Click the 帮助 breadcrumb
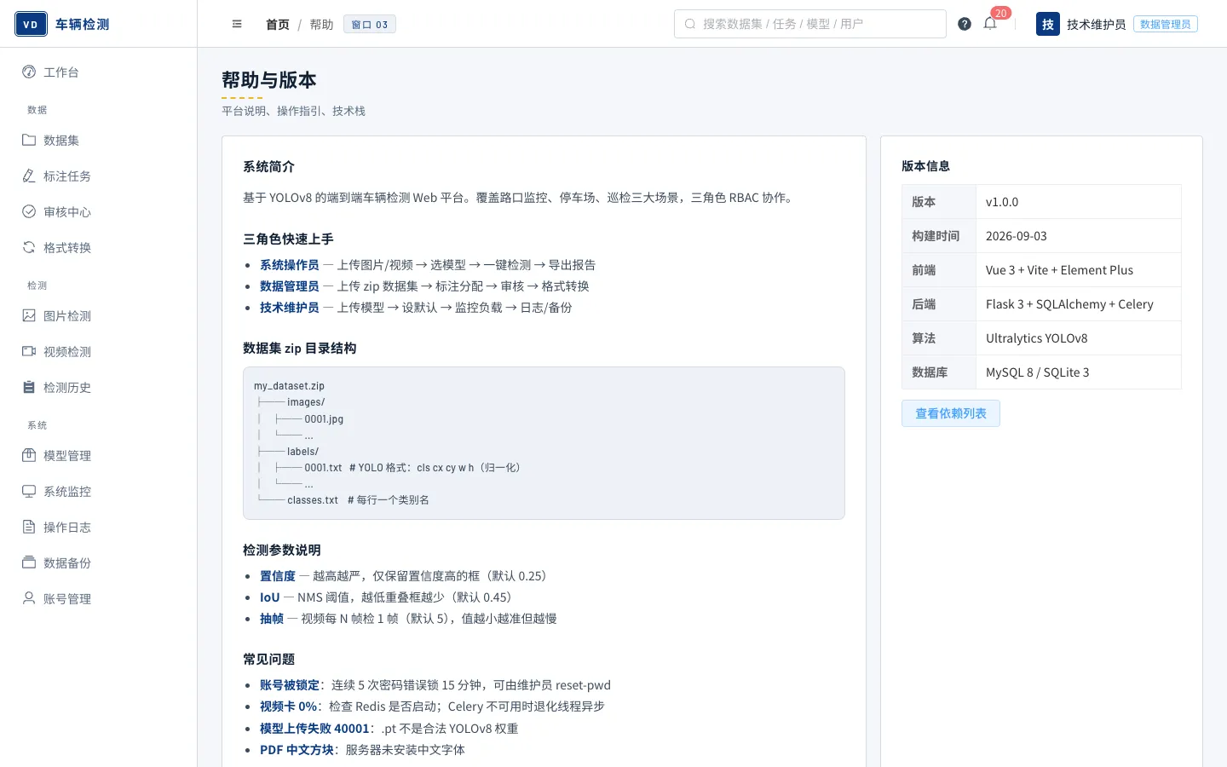The width and height of the screenshot is (1227, 767). point(321,25)
